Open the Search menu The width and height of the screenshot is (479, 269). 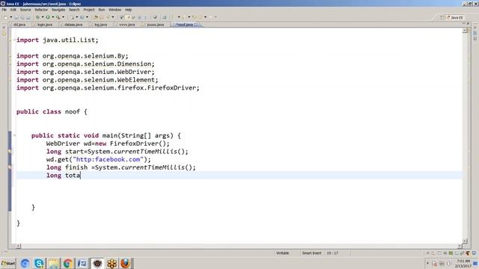pos(74,10)
